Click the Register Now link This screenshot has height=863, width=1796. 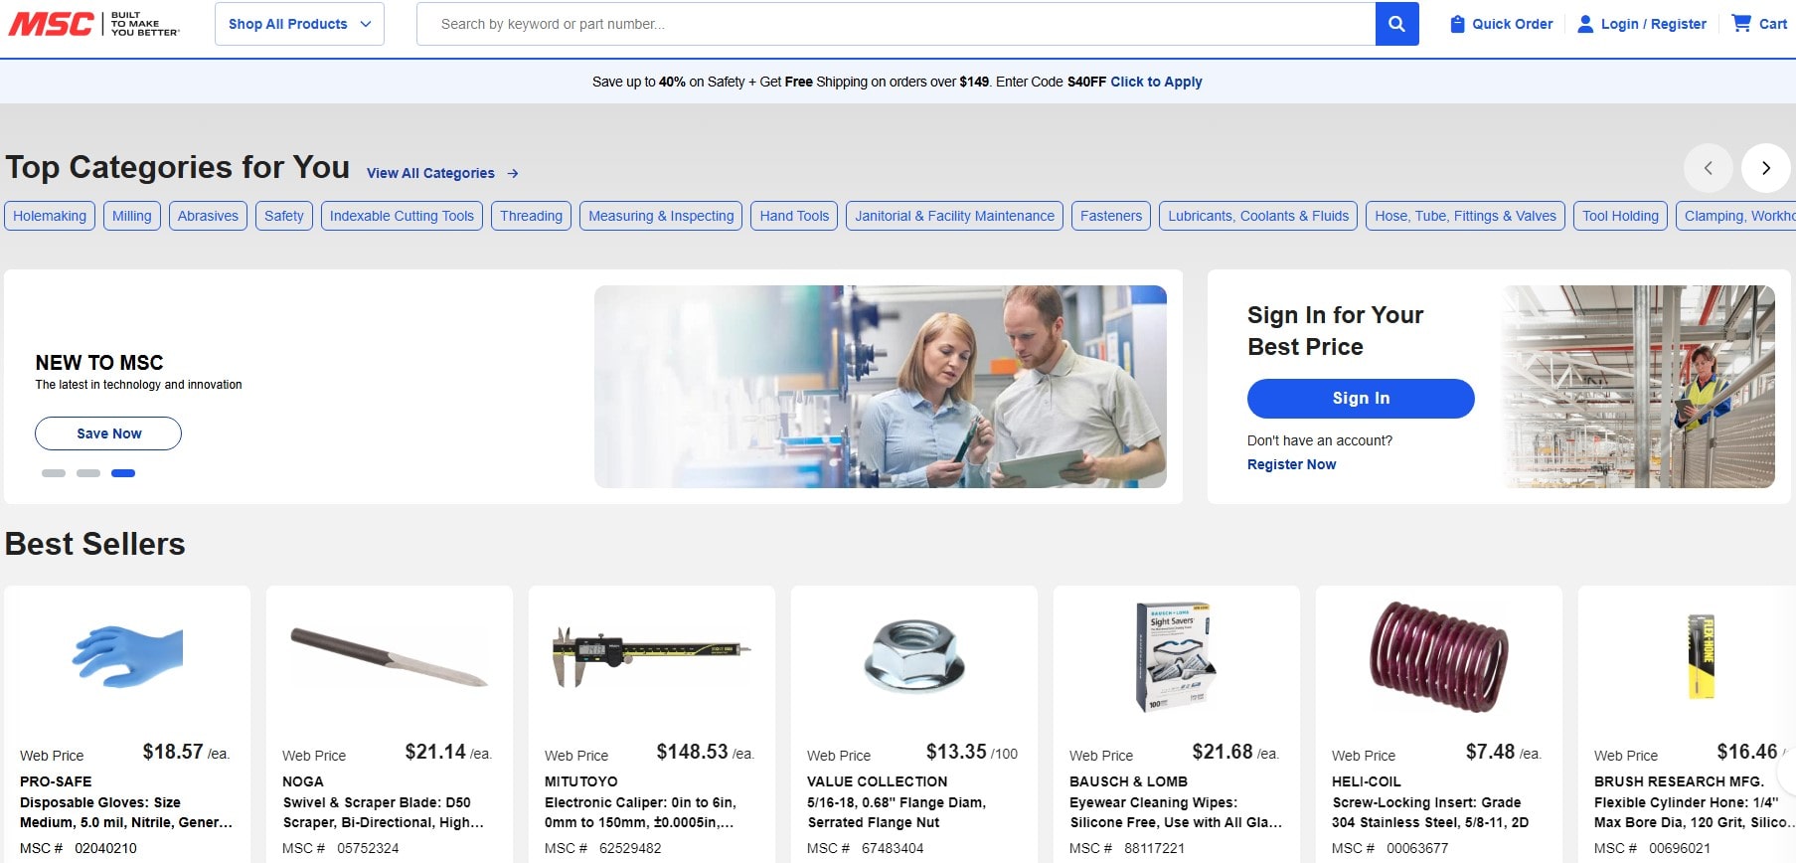(1291, 464)
